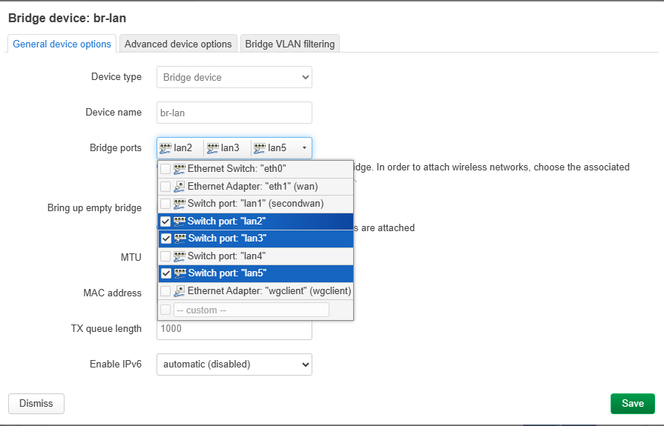Select 'Ethernet Adapter: "eth1" (wan)' entry text

253,187
